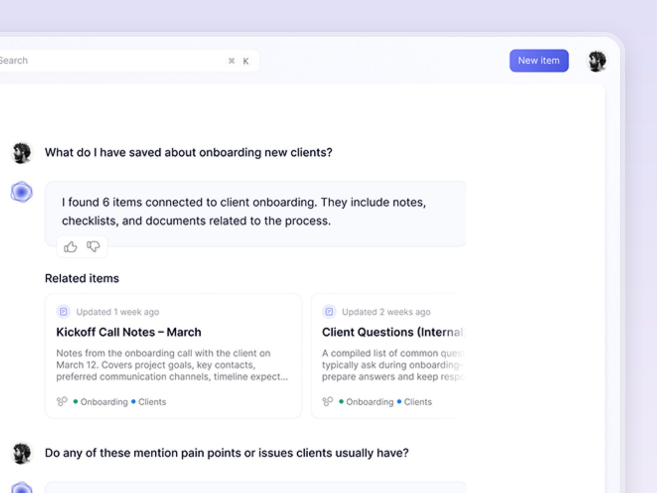657x493 pixels.
Task: Open the profile avatar in top bar
Action: pyautogui.click(x=597, y=61)
